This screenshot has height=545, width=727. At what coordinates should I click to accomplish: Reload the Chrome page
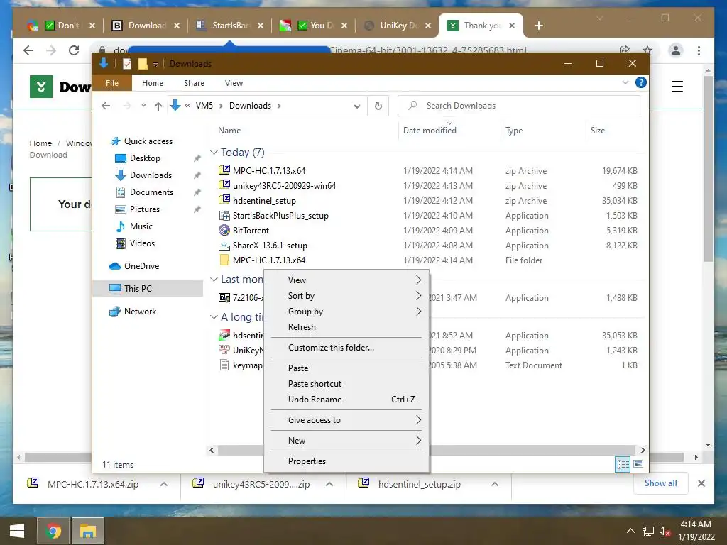coord(74,50)
